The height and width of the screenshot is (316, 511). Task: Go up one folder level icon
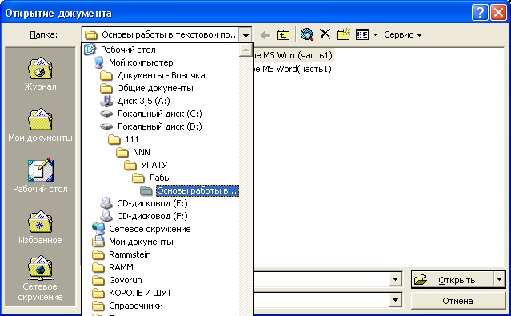(283, 34)
